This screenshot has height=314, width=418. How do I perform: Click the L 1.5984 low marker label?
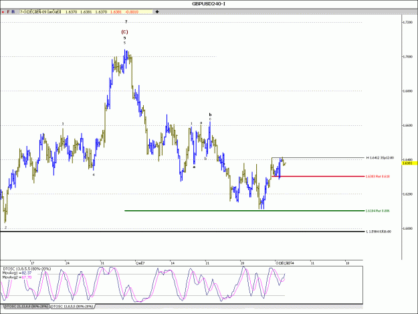click(x=379, y=232)
